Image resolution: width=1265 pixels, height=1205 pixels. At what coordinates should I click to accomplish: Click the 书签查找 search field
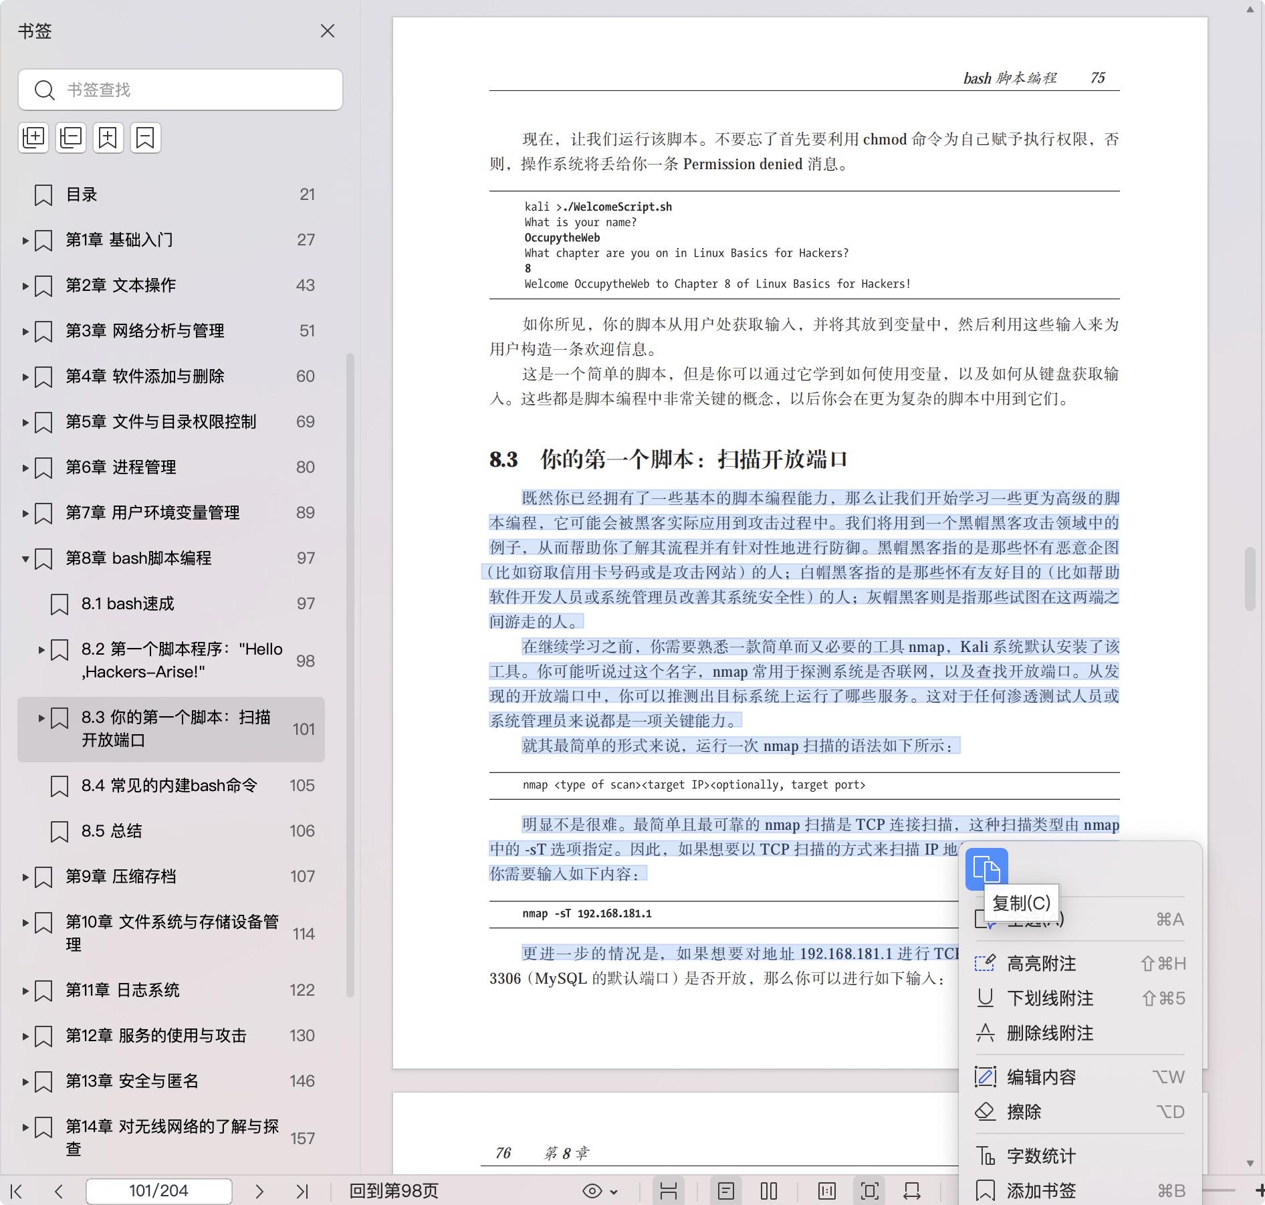point(194,90)
